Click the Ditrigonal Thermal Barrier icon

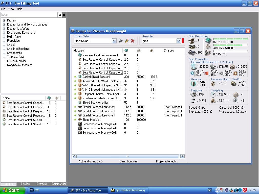(80, 94)
